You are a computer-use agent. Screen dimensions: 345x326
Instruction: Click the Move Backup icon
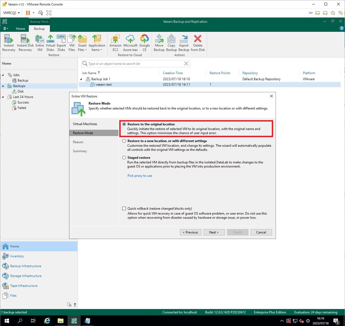[x=159, y=43]
